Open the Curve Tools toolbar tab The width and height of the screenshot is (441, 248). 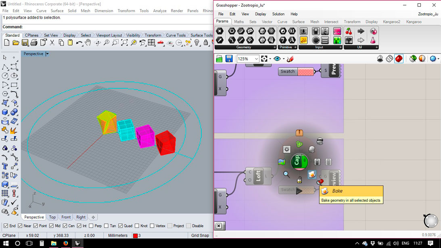click(176, 35)
